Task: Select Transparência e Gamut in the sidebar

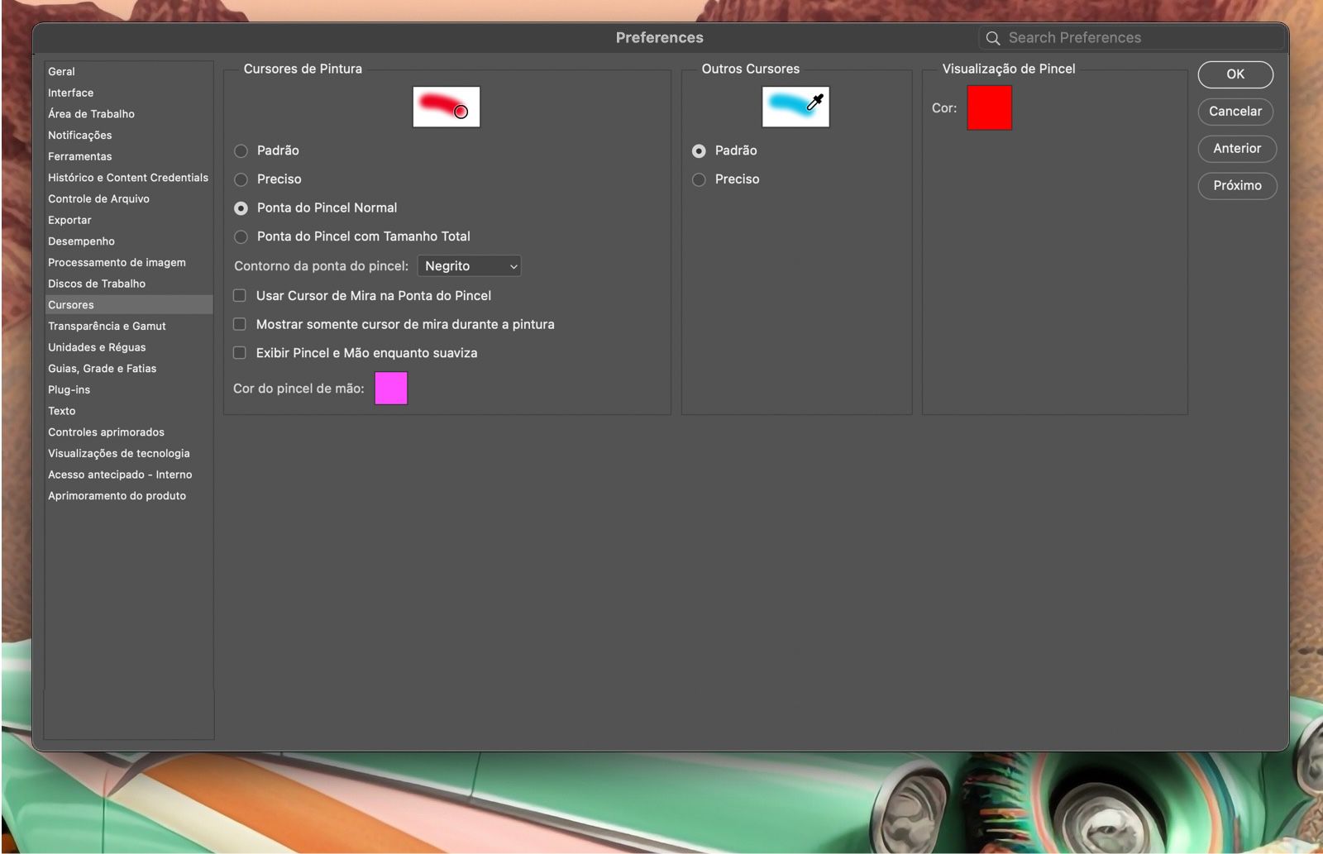Action: [x=107, y=326]
